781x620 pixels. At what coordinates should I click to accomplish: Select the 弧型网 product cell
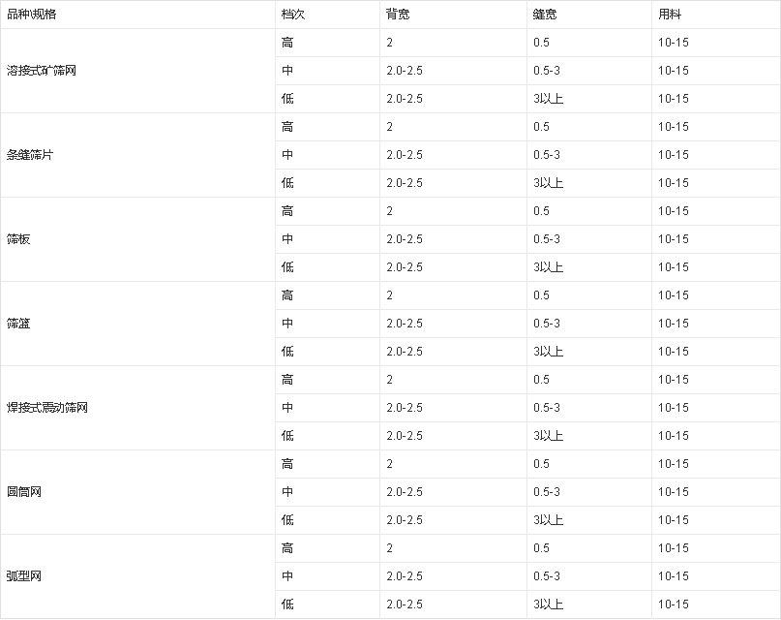23,576
